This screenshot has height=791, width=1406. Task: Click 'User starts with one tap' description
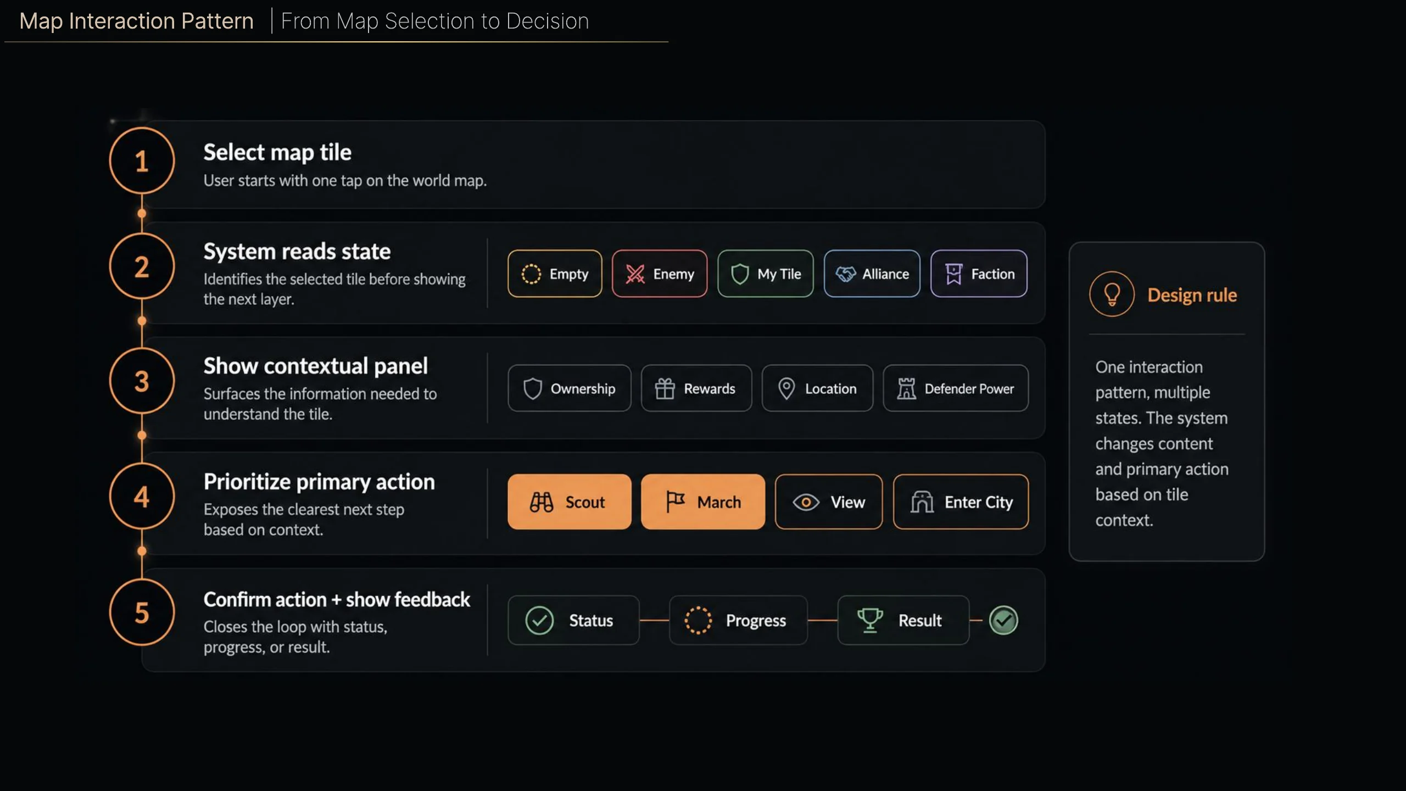click(345, 181)
